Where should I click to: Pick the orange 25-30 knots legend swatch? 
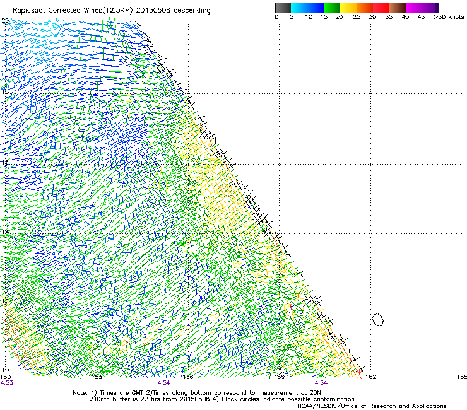tap(365, 8)
